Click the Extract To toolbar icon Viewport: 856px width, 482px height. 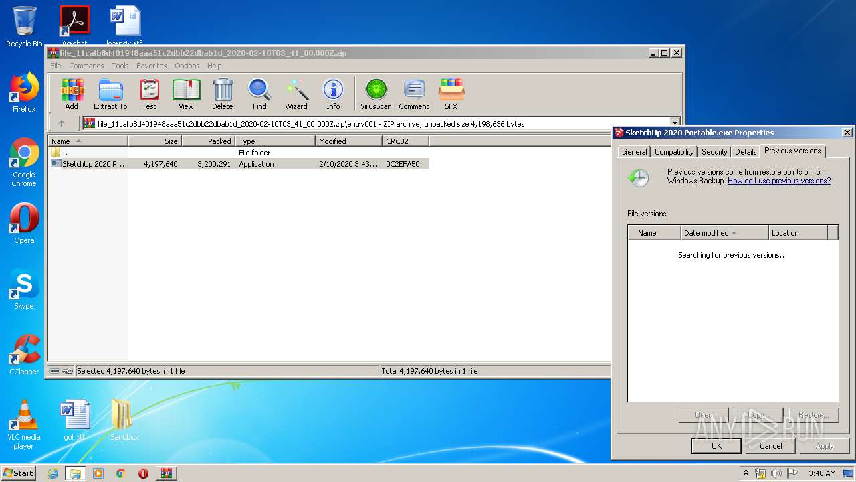[110, 94]
